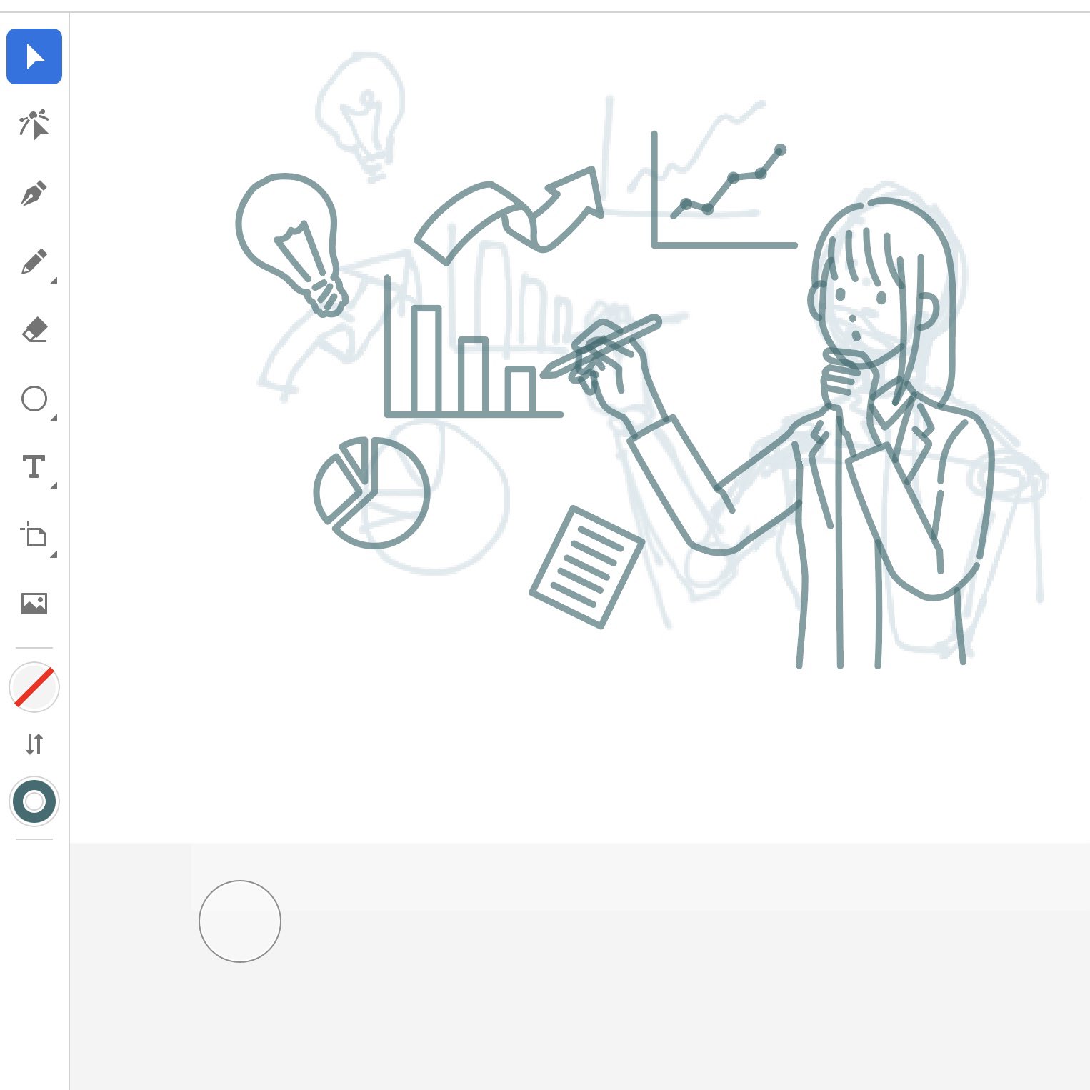
Task: Open the Text tool options flyout
Action: click(x=52, y=486)
